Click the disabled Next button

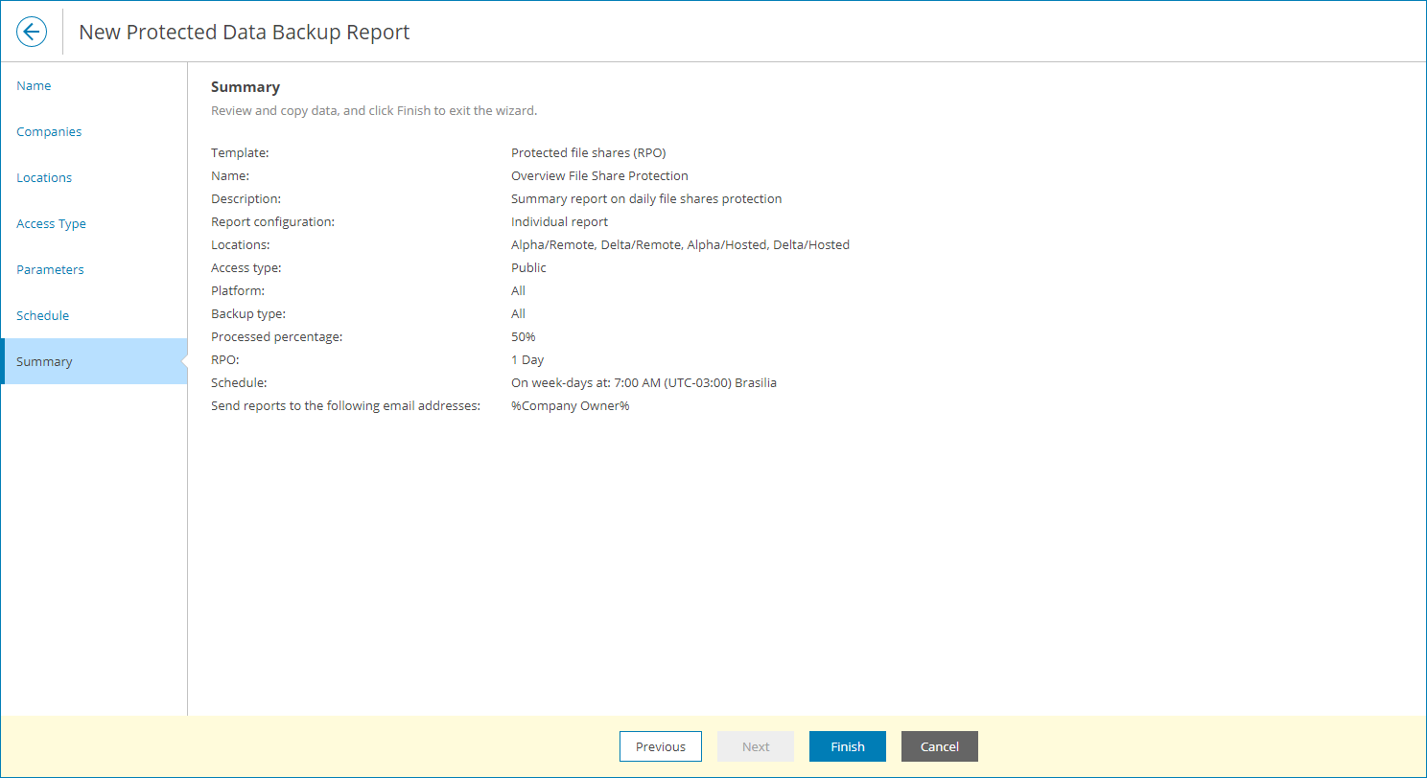(x=756, y=746)
